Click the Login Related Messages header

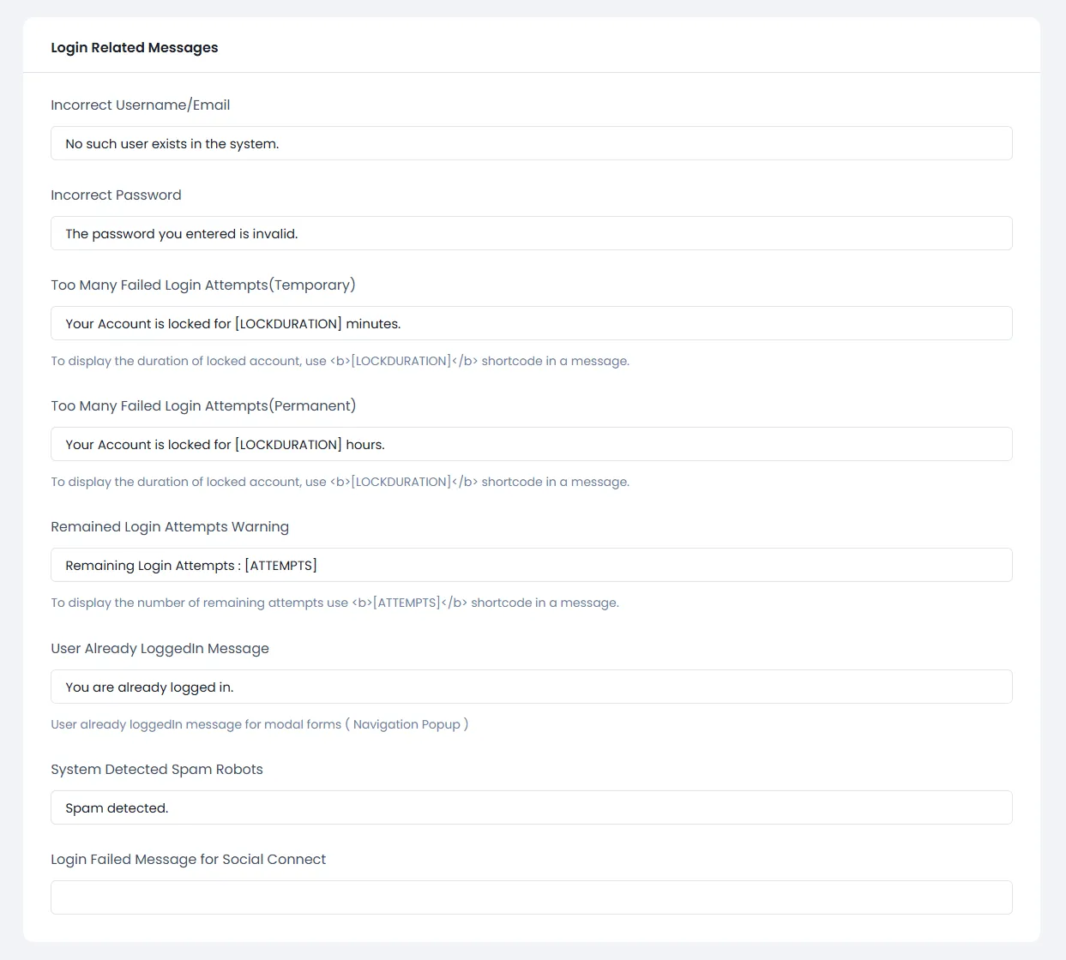click(x=135, y=47)
